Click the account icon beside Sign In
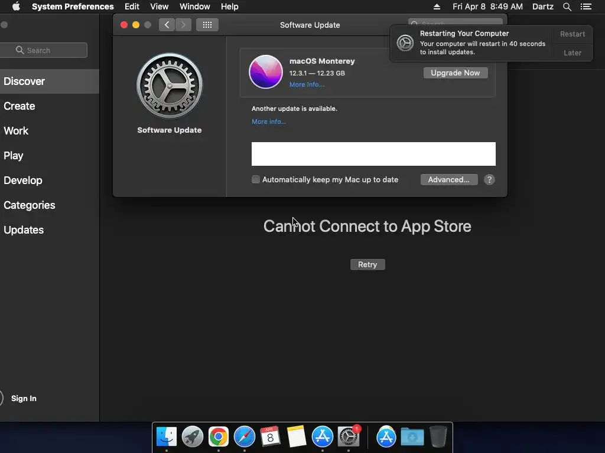The image size is (605, 453). pos(1,398)
